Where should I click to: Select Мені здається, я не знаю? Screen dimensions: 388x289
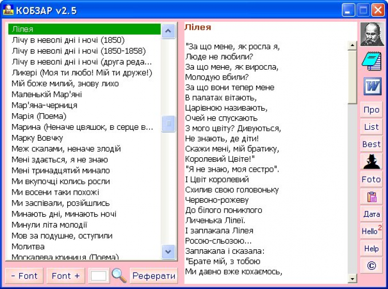point(84,160)
